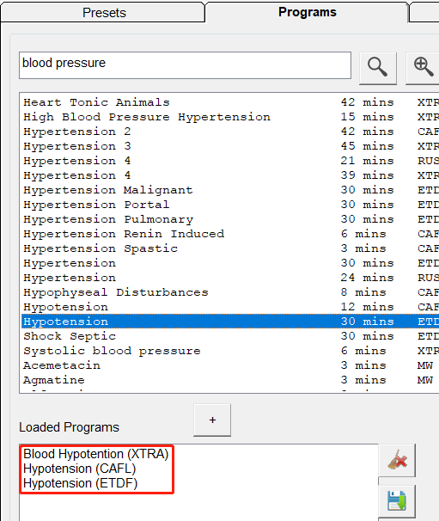Select Hypertension 4 21 mins row
This screenshot has height=521, width=439.
point(230,161)
